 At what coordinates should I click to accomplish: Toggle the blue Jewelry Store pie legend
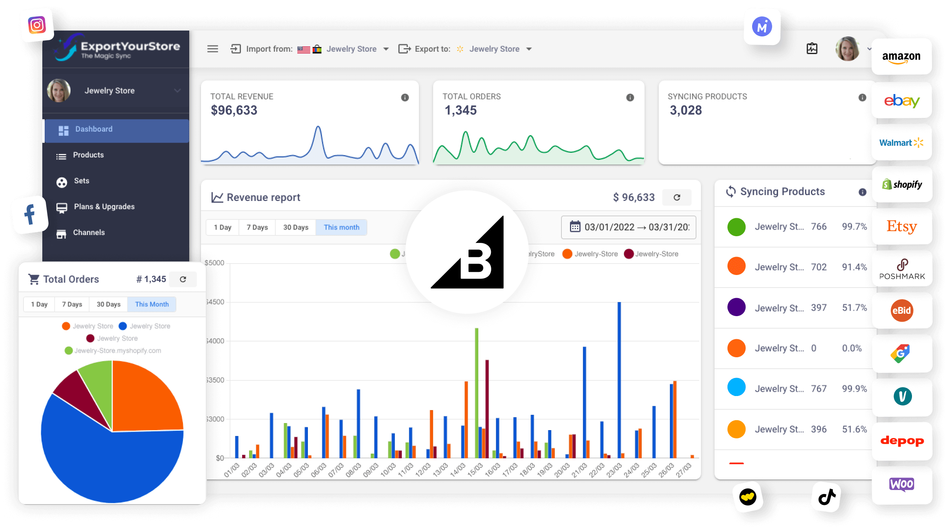[145, 326]
